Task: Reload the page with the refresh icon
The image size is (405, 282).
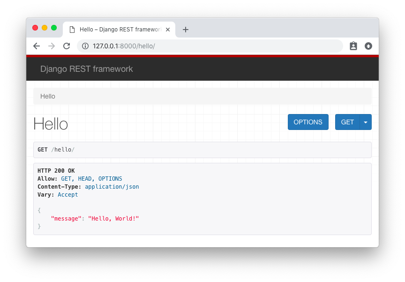Action: [x=67, y=46]
